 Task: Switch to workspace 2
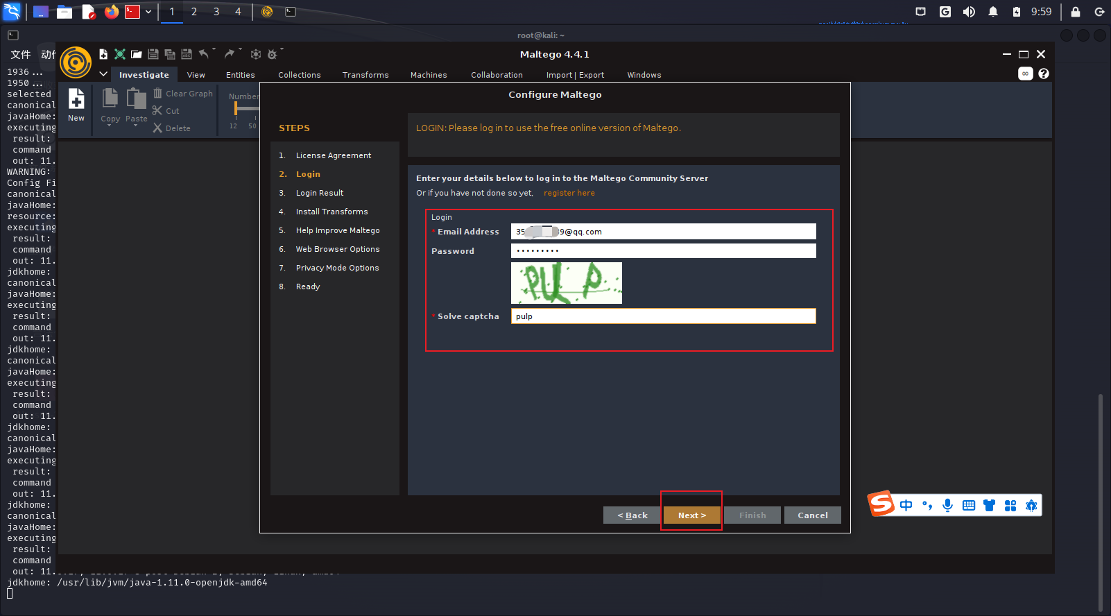click(194, 12)
